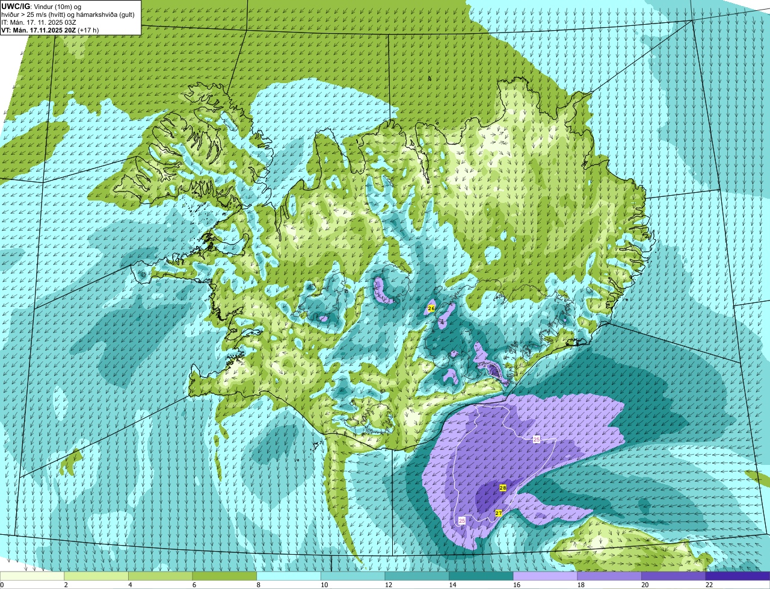Click the 'VT: Mán. 17.11.2025 20Z (+17 h)' line
This screenshot has width=770, height=589.
[50, 30]
